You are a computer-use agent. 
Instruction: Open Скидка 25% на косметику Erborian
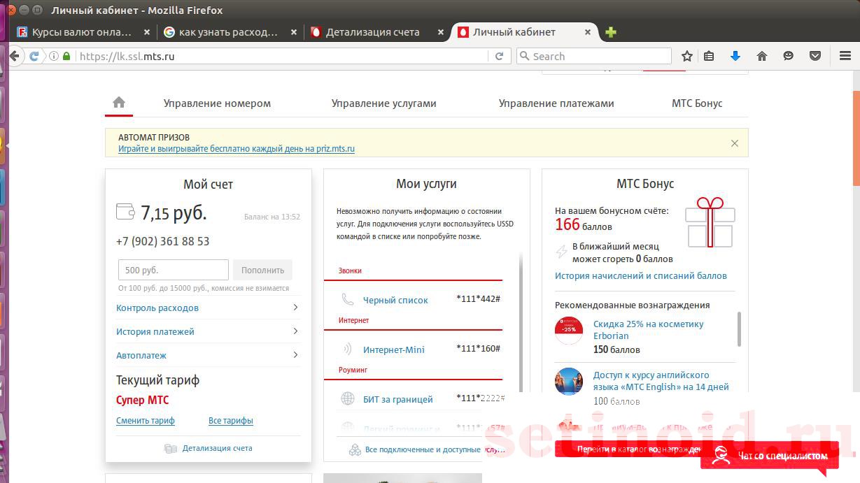(649, 330)
